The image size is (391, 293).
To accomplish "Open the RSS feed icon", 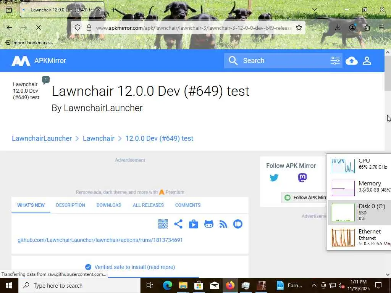I will pyautogui.click(x=223, y=224).
